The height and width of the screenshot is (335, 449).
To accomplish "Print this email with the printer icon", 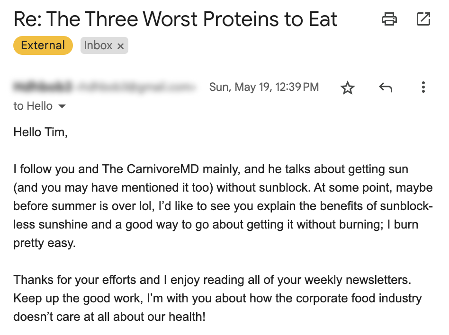I will tap(389, 19).
